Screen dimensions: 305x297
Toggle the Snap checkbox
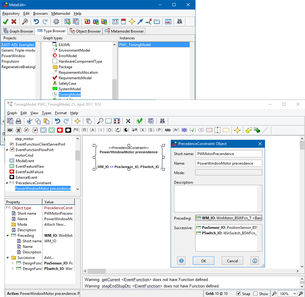tap(239, 294)
